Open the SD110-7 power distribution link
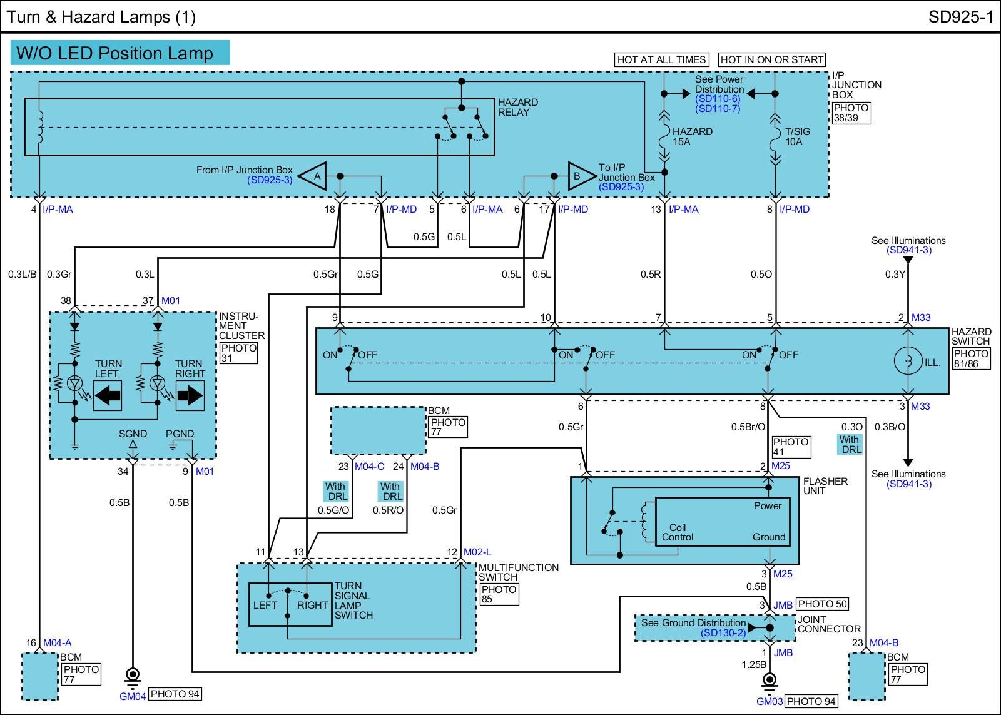Viewport: 1001px width, 715px height. [x=718, y=109]
